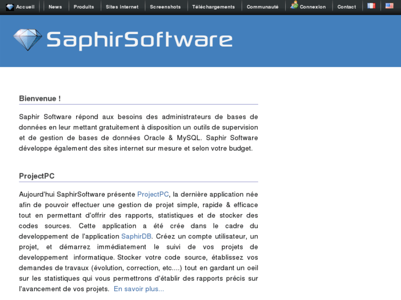401x300 pixels.
Task: Click the 'Bienvenue !' heading
Action: pyautogui.click(x=40, y=99)
